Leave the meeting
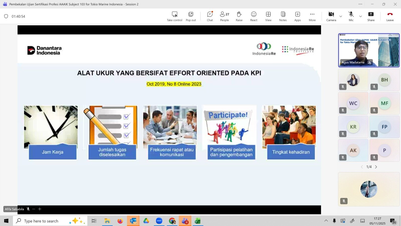 pos(390,16)
